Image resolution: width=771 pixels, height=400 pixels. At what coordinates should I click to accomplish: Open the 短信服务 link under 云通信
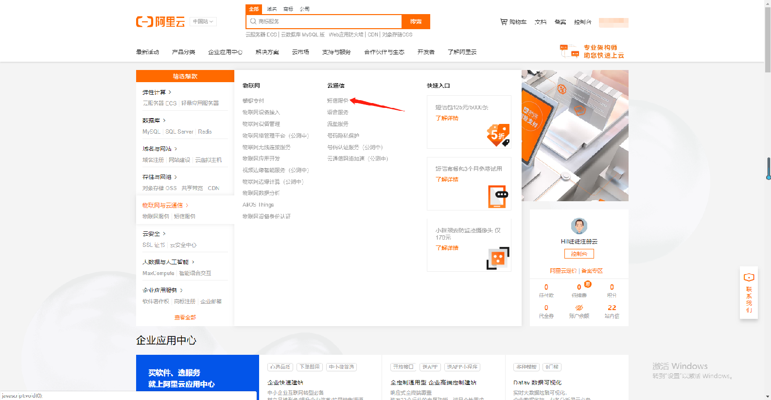(338, 101)
